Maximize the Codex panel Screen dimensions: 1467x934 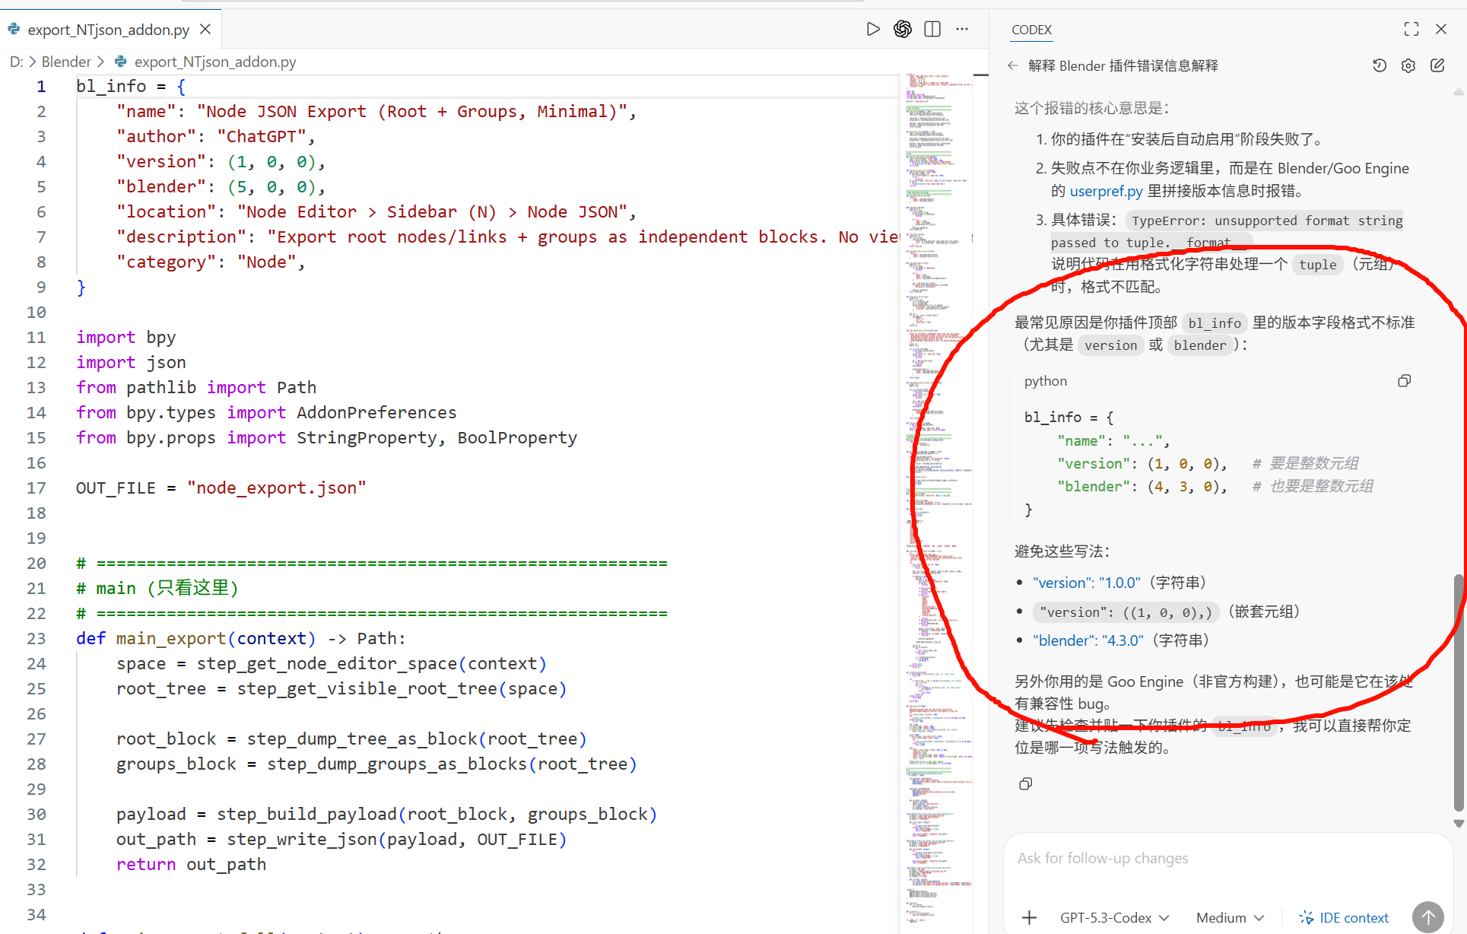click(x=1411, y=29)
